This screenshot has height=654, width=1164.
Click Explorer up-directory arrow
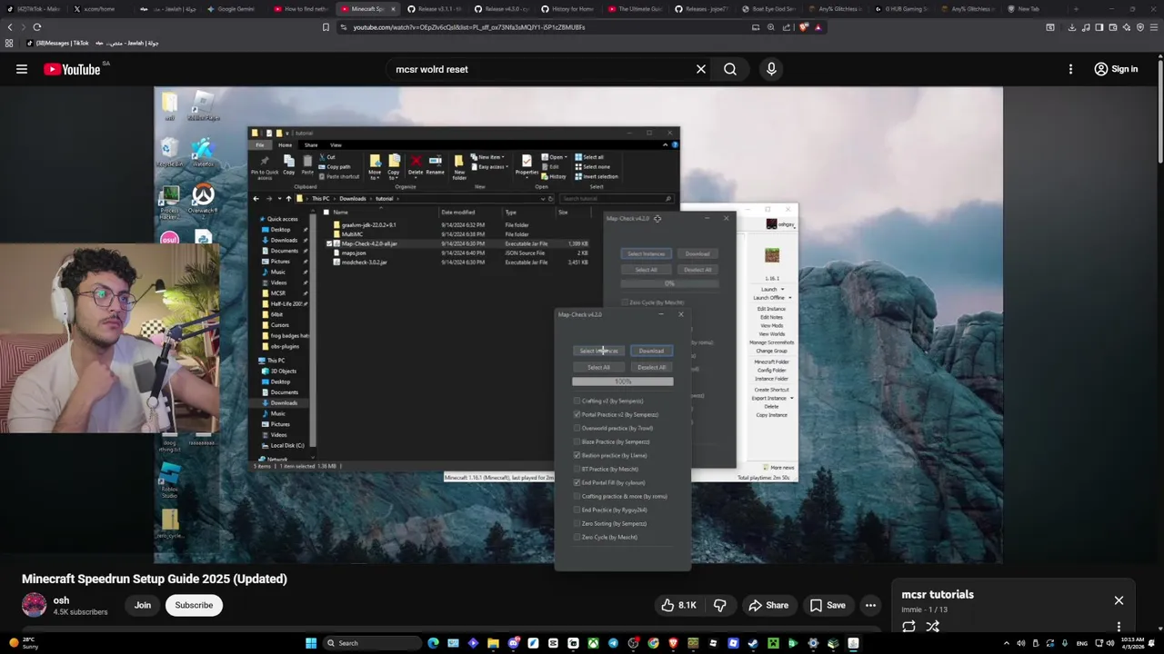[x=289, y=198]
